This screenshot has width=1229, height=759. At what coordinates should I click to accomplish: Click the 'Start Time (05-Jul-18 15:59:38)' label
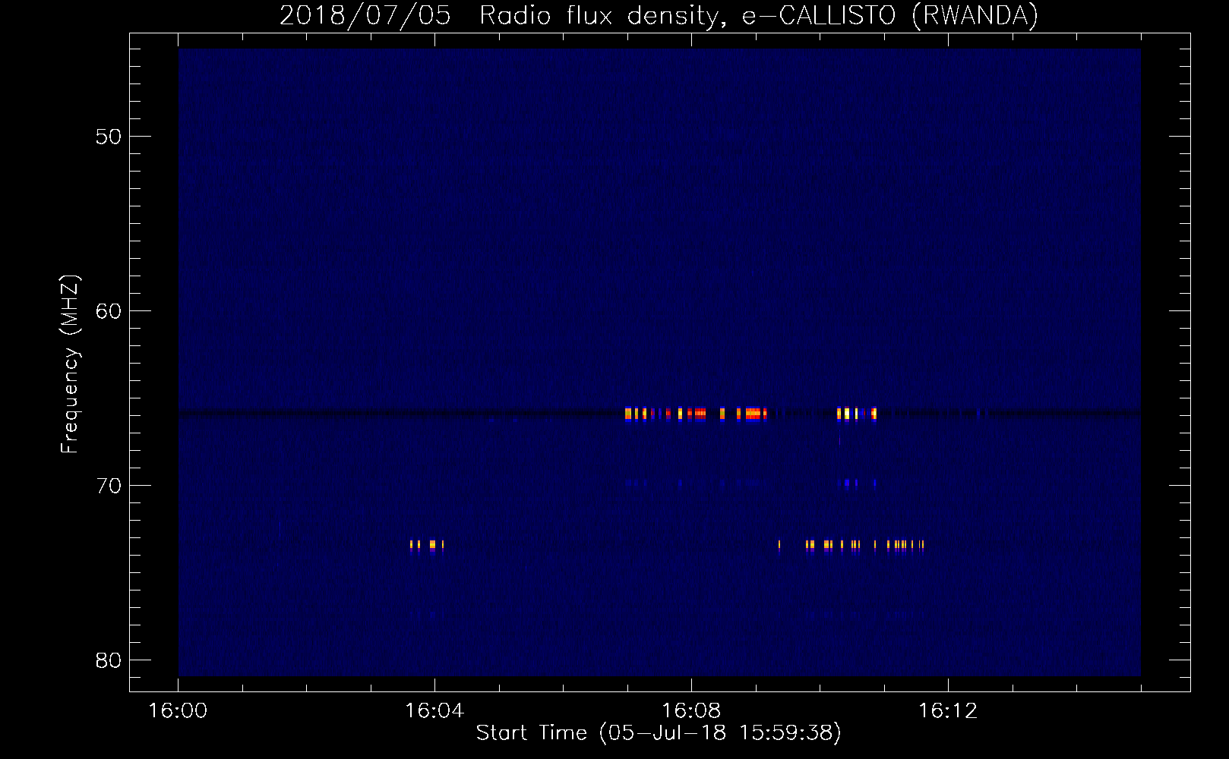click(659, 733)
